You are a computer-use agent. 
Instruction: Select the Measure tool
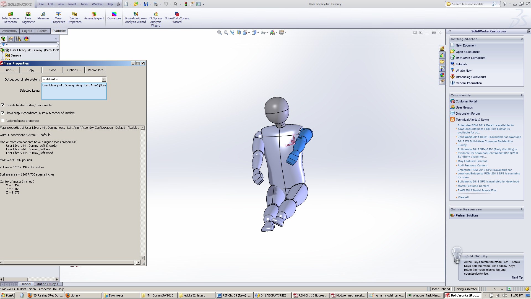coord(43,16)
